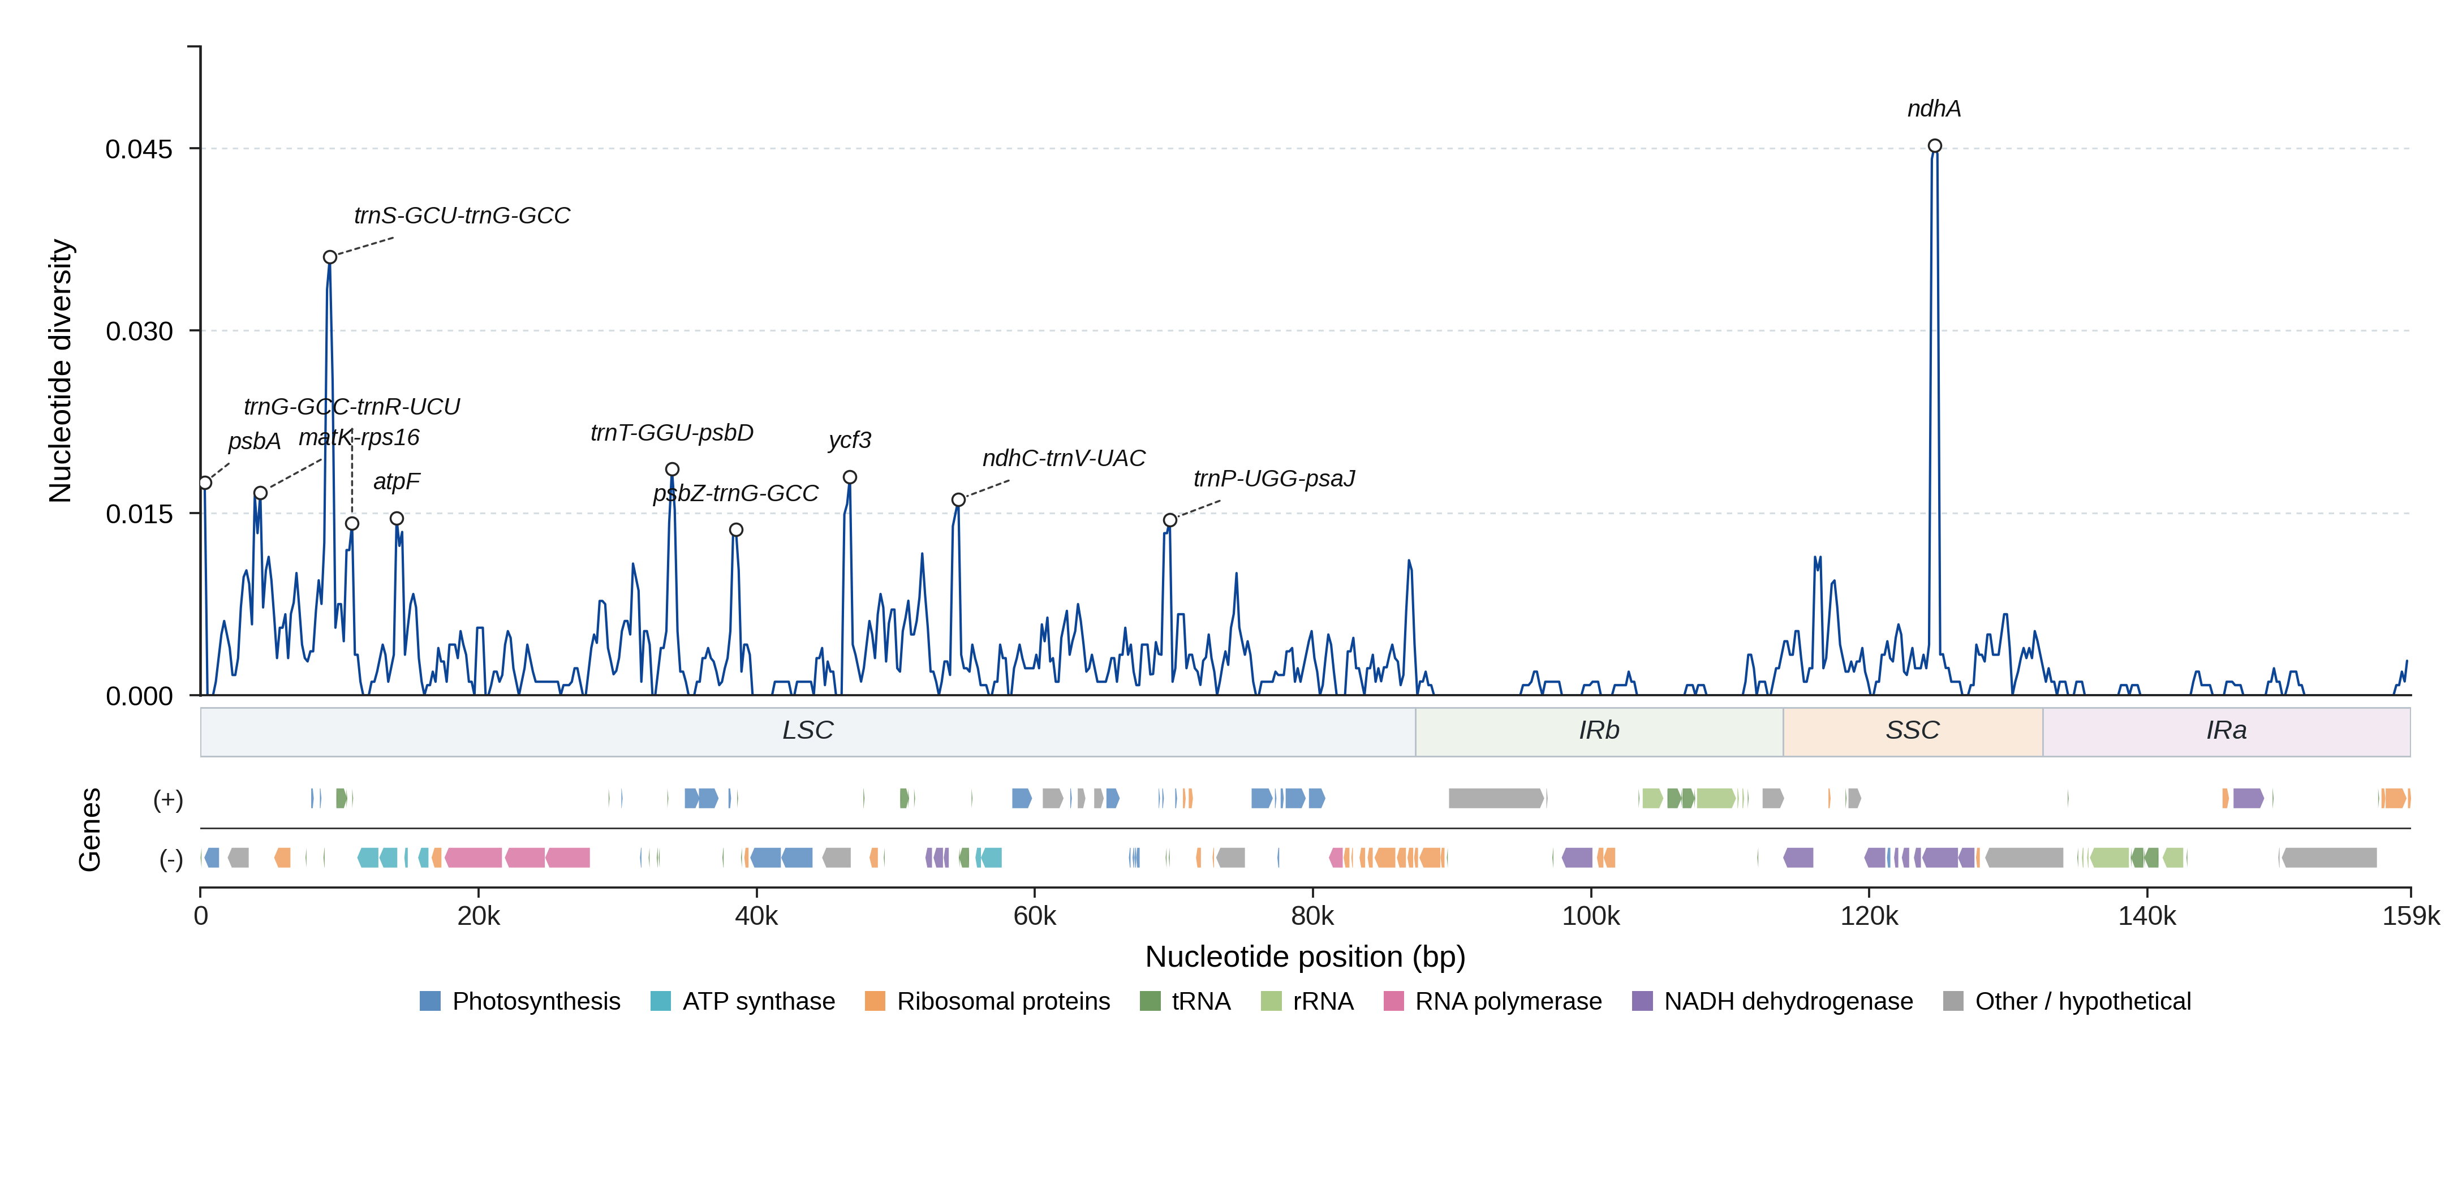
Task: Click the trnP-UGG-psaJ label text
Action: click(x=1275, y=478)
